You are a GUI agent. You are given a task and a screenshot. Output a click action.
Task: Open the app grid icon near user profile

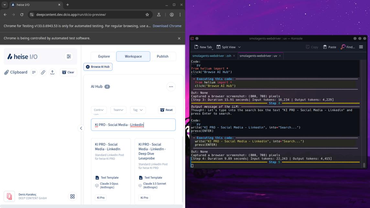point(72,196)
